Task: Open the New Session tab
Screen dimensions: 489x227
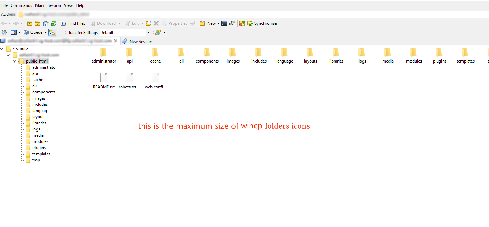Action: (137, 41)
